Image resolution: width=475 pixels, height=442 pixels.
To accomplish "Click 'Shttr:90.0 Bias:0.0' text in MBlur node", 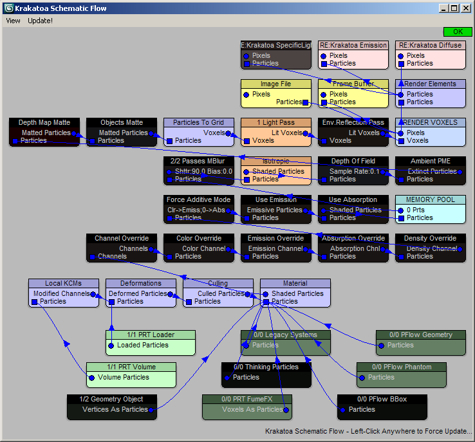I will point(203,171).
